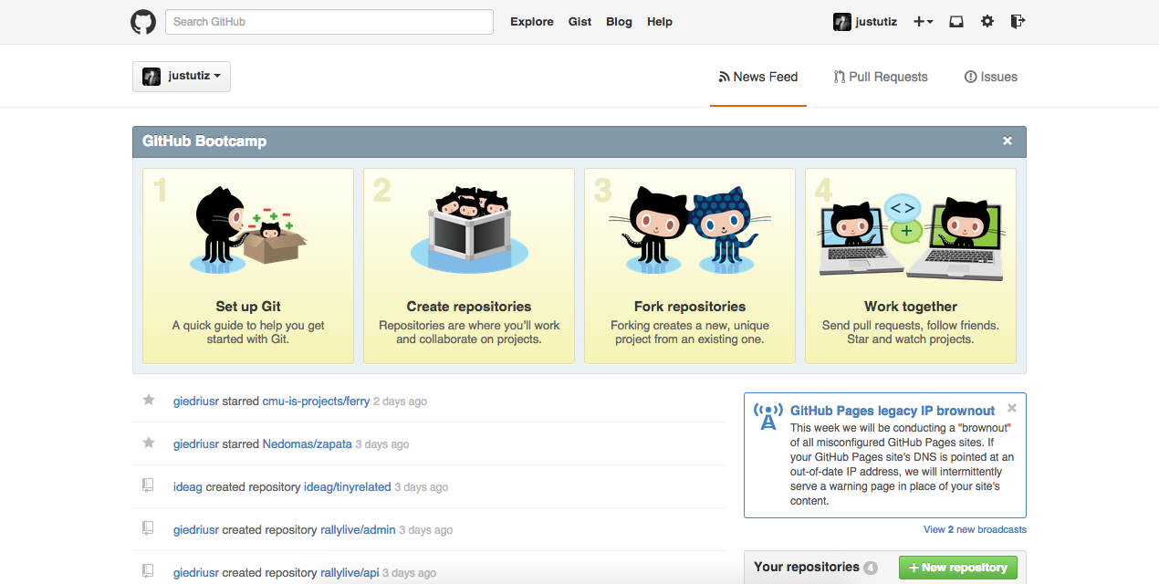The image size is (1159, 584).
Task: Click justutiz avatar in the header
Action: click(842, 22)
